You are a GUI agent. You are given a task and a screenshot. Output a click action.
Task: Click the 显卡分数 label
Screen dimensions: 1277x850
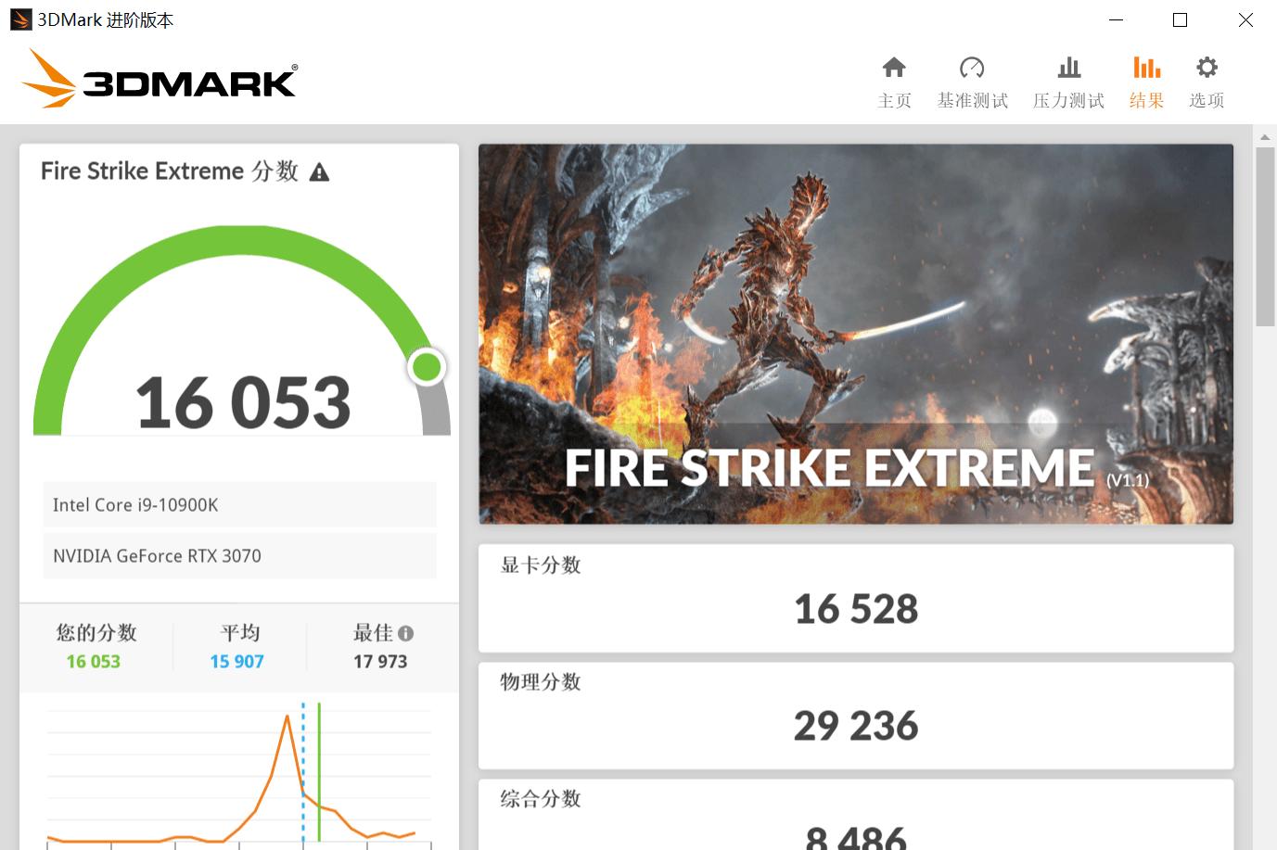pyautogui.click(x=541, y=565)
